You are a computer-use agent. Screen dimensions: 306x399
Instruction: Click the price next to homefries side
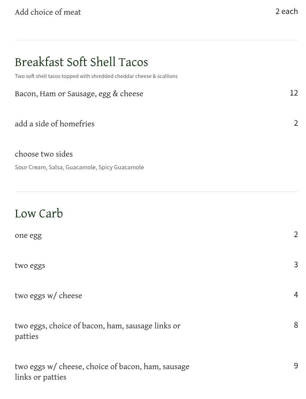tap(296, 123)
